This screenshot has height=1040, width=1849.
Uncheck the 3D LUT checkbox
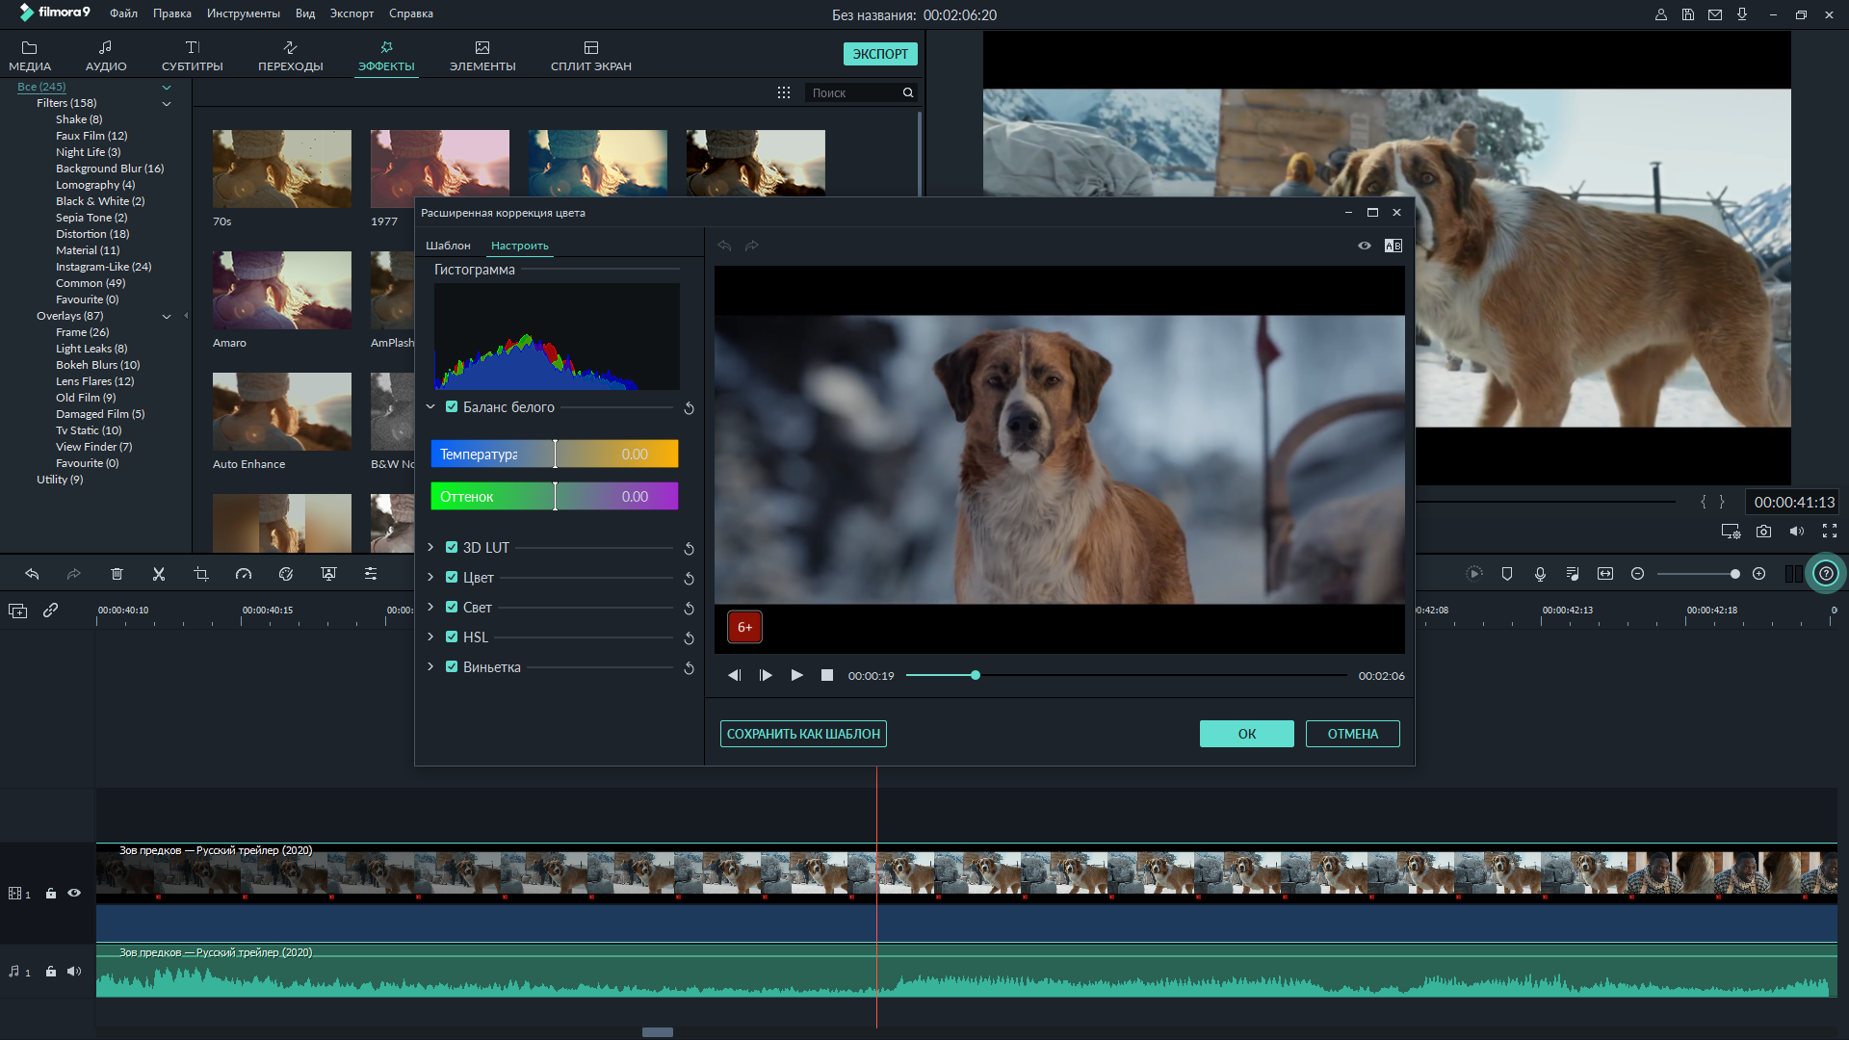click(452, 547)
